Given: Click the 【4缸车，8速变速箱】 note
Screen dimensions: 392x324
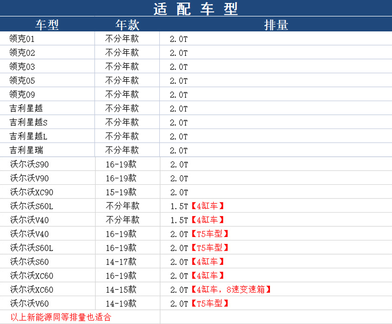Looking at the screenshot, I should (x=231, y=290).
